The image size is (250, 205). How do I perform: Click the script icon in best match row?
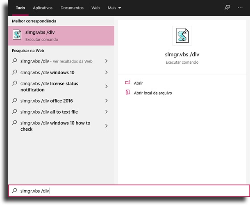[17, 34]
